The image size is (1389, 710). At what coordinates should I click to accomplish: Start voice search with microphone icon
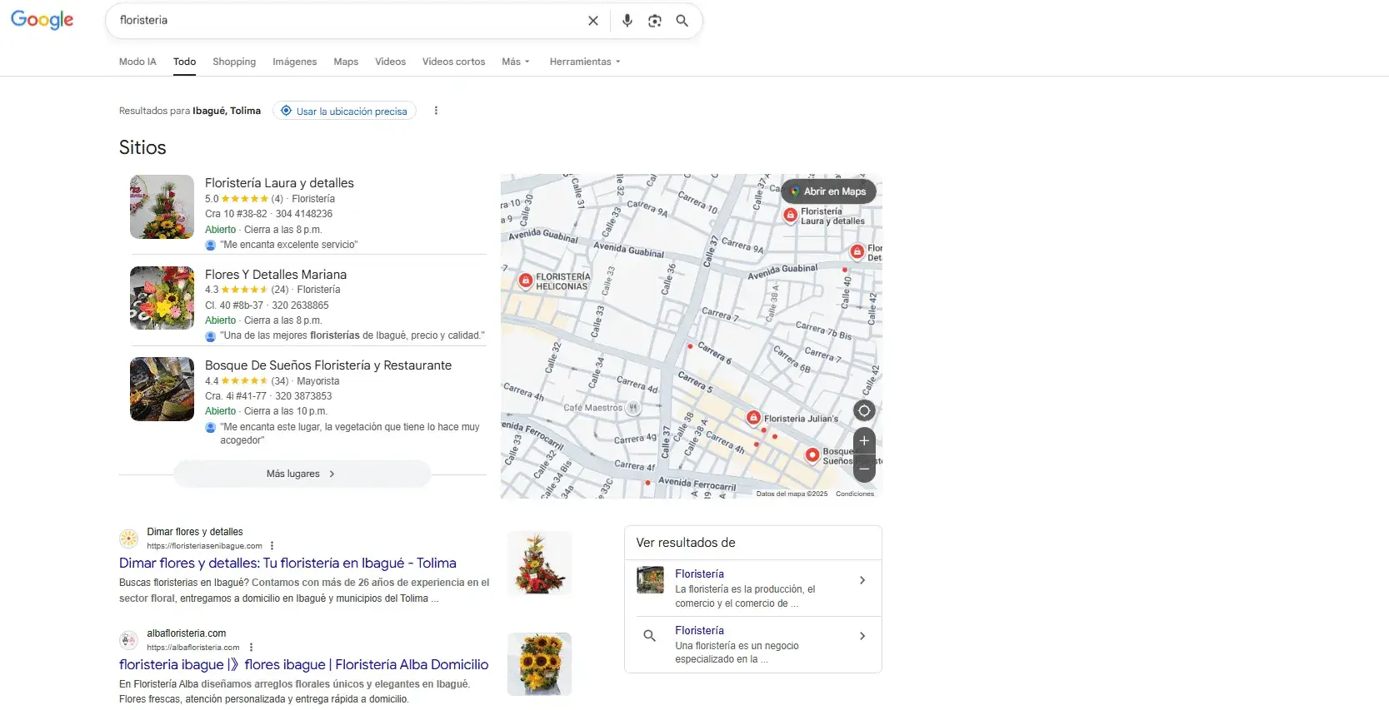point(627,21)
